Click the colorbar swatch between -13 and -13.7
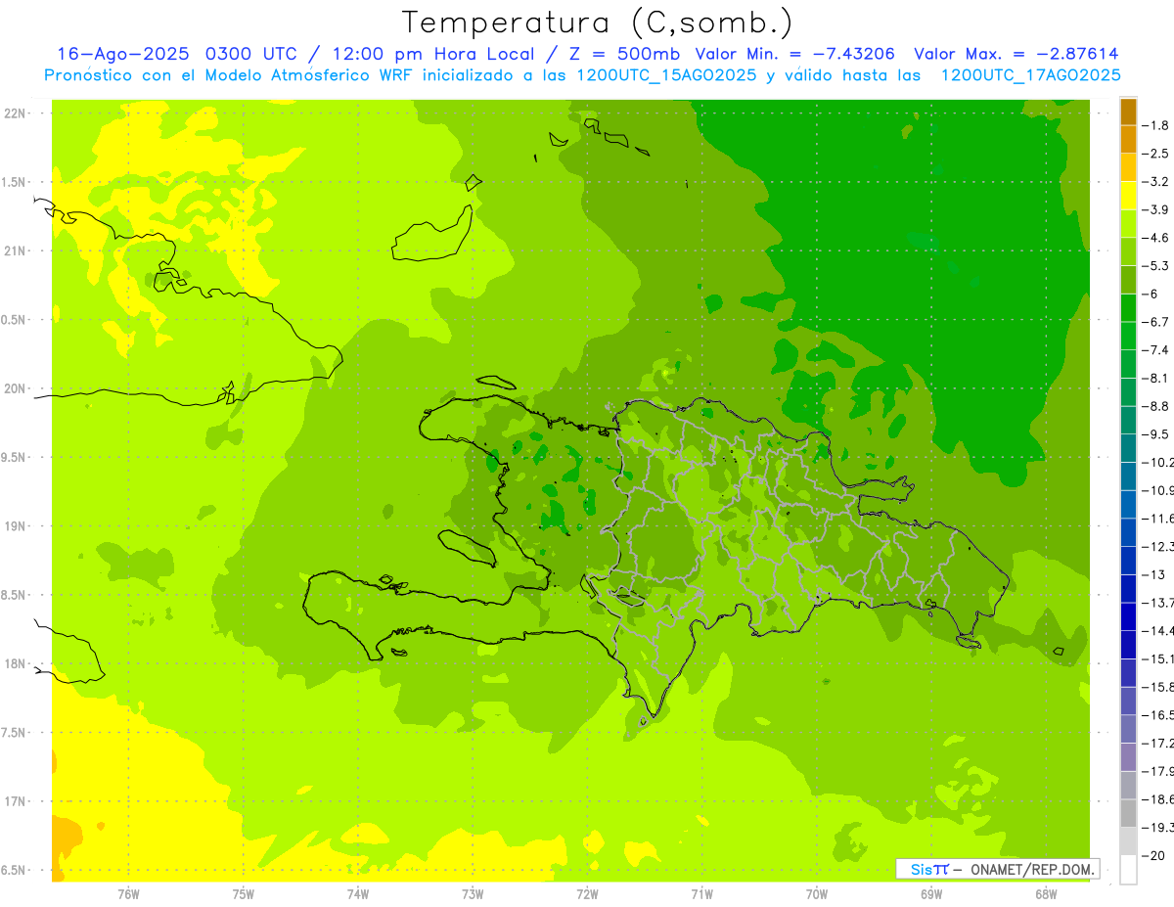This screenshot has width=1174, height=907. click(x=1128, y=588)
